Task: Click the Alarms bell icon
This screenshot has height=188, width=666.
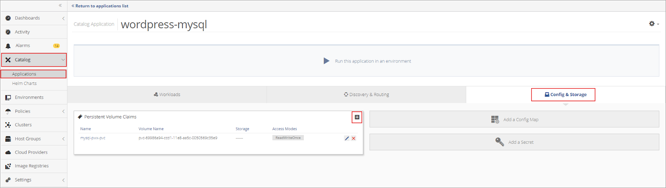Action: click(x=8, y=46)
